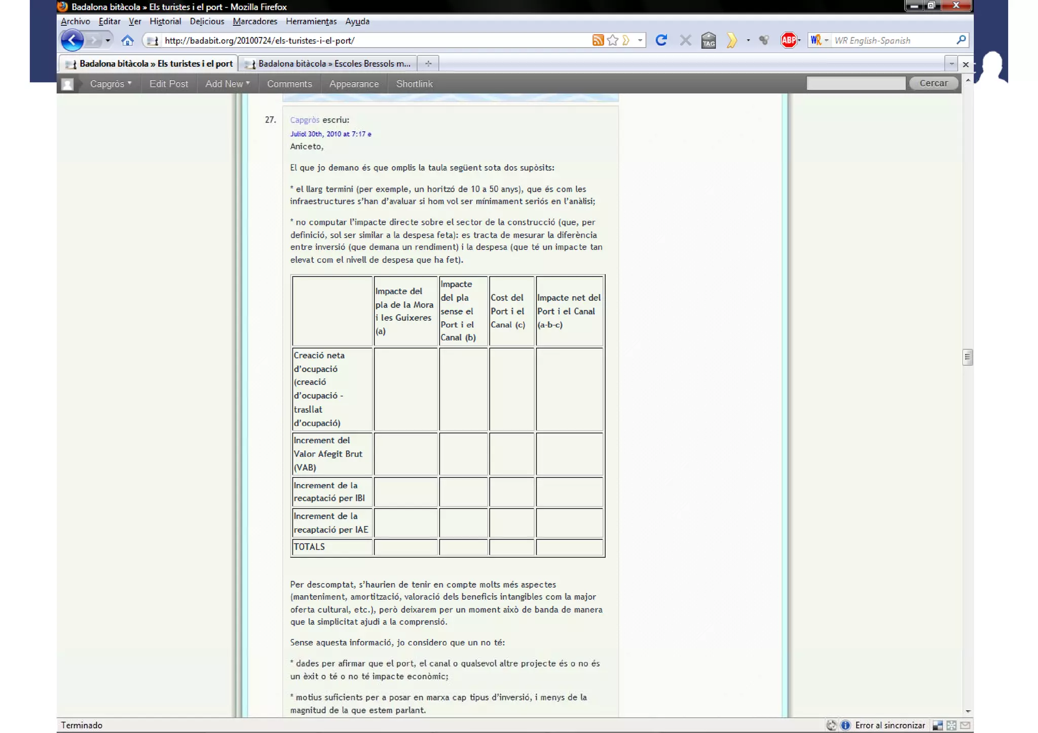This screenshot has width=1038, height=733.
Task: Click the admin bar avatar icon
Action: (x=67, y=84)
